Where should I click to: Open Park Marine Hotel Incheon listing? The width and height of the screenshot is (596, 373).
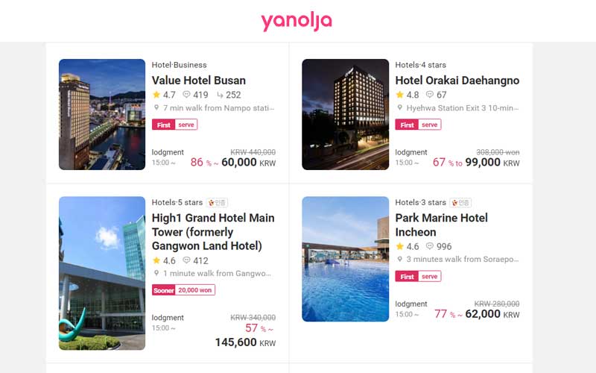[441, 225]
